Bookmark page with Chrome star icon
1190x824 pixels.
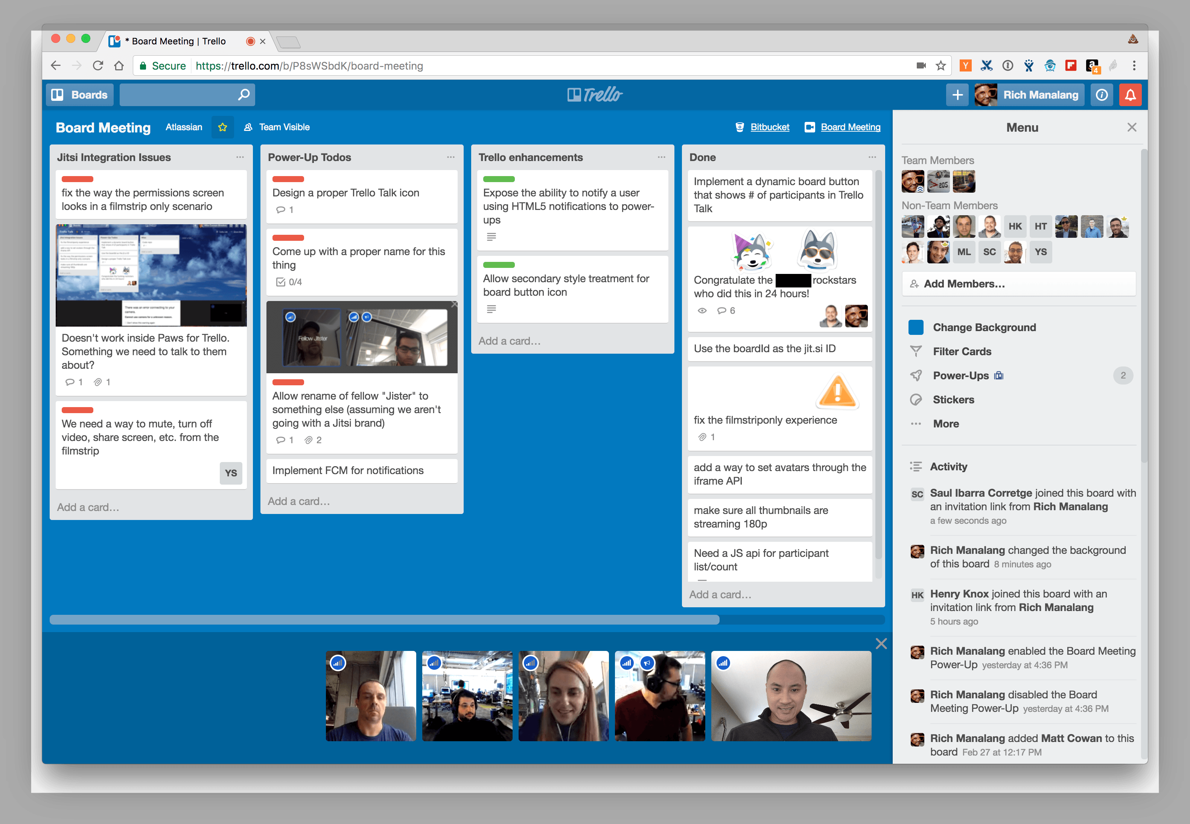pos(940,65)
